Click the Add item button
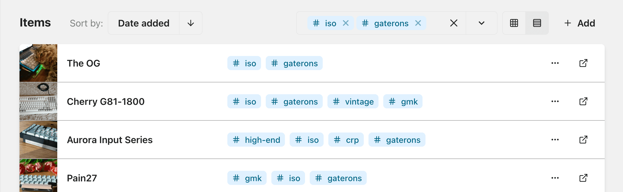The width and height of the screenshot is (623, 192). pos(580,23)
